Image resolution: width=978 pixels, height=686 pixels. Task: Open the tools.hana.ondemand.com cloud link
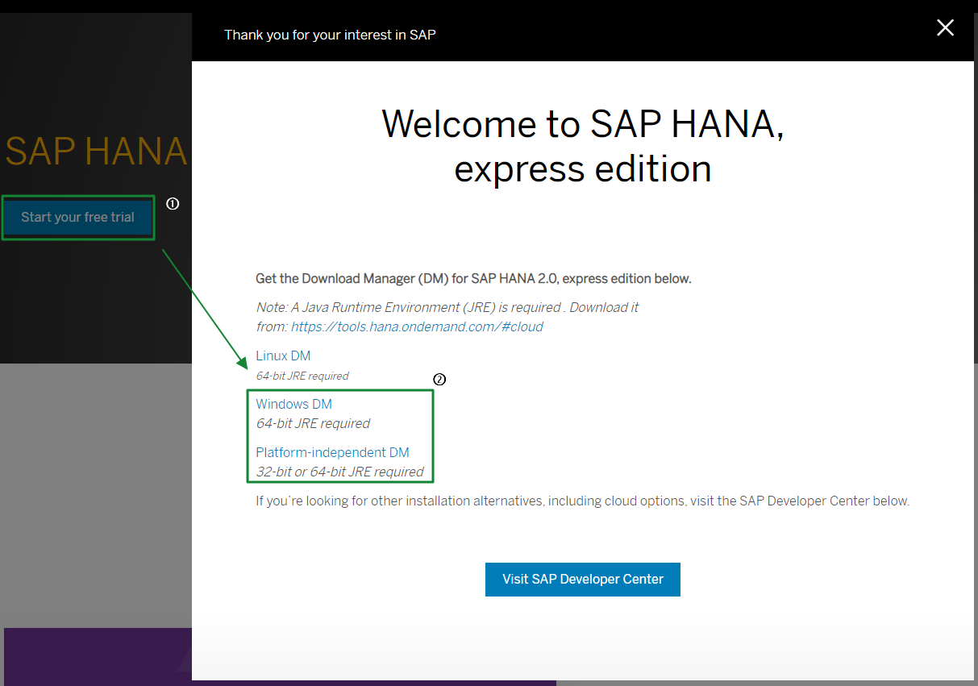point(417,326)
